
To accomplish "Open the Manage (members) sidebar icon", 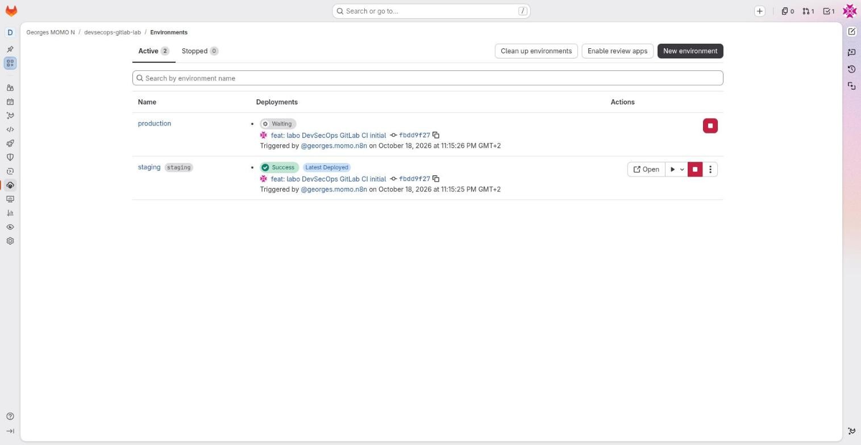I will coord(10,88).
